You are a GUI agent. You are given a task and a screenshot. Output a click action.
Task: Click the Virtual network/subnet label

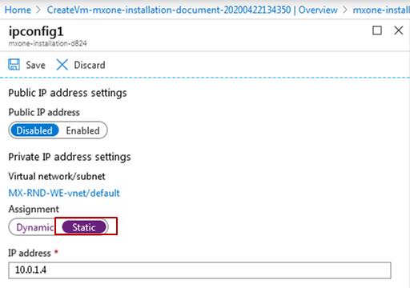coord(57,176)
